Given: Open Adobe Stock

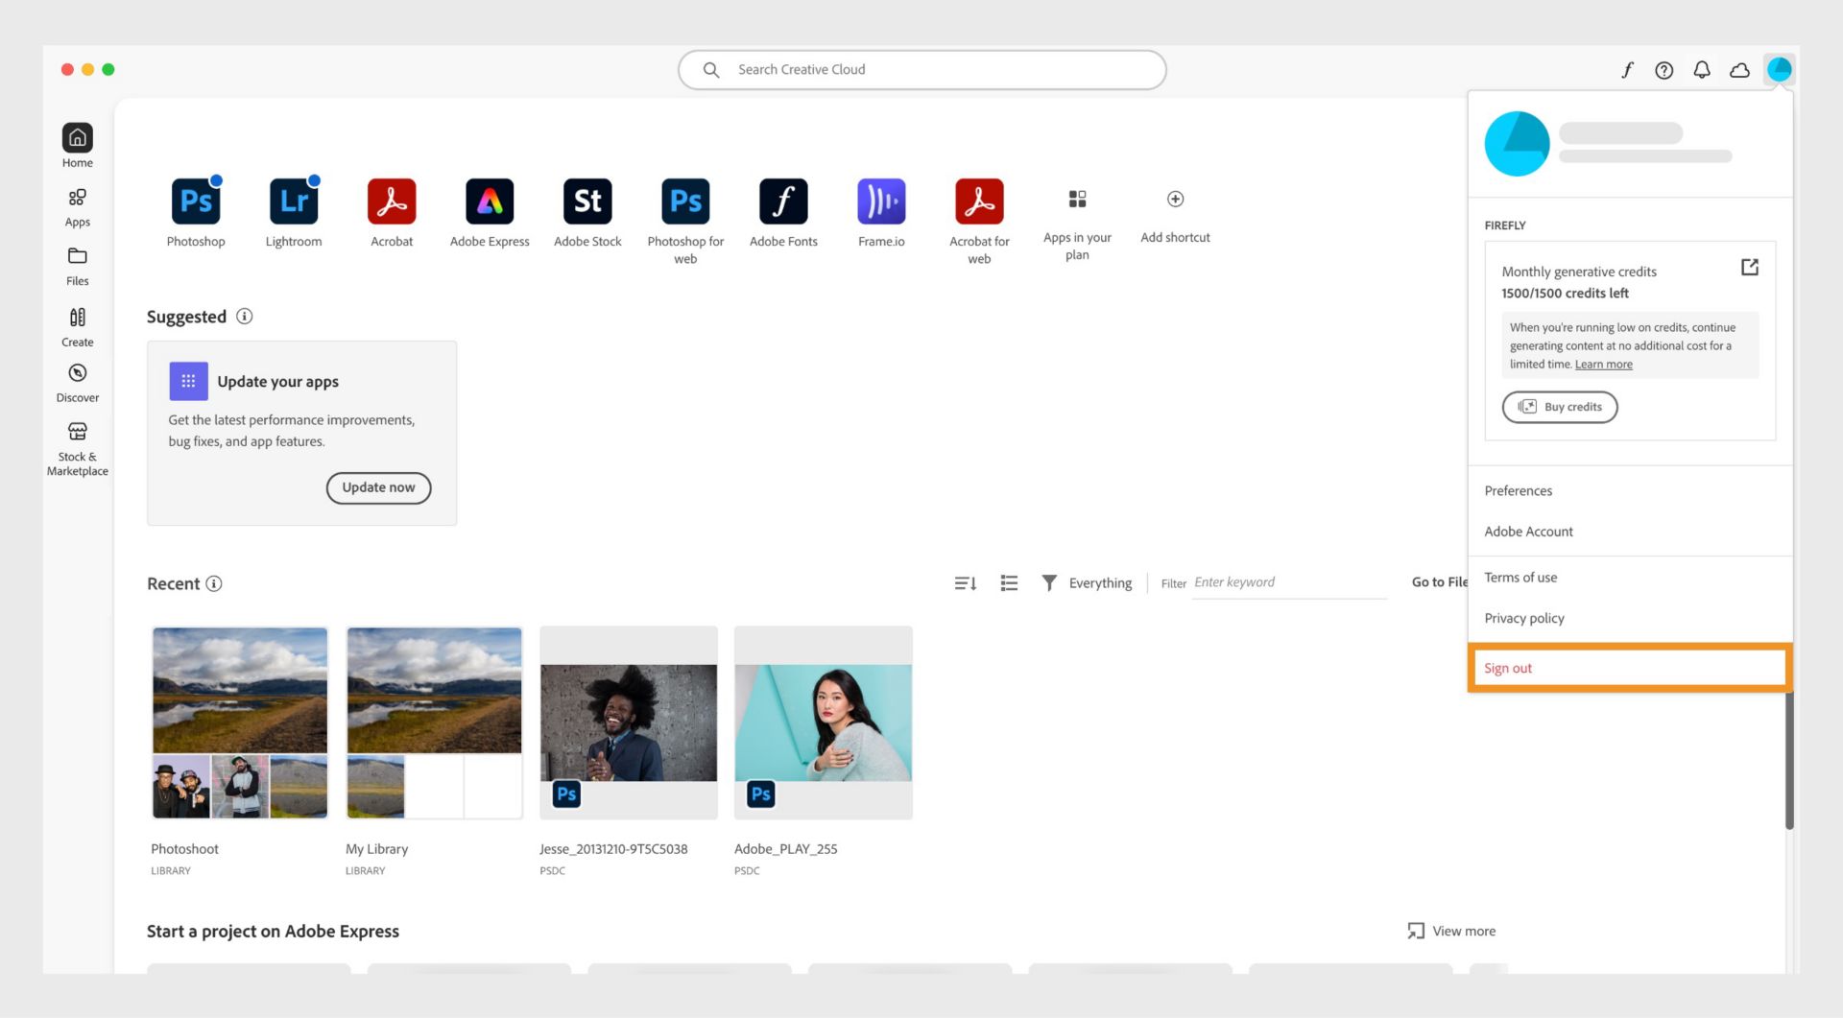Looking at the screenshot, I should [587, 201].
